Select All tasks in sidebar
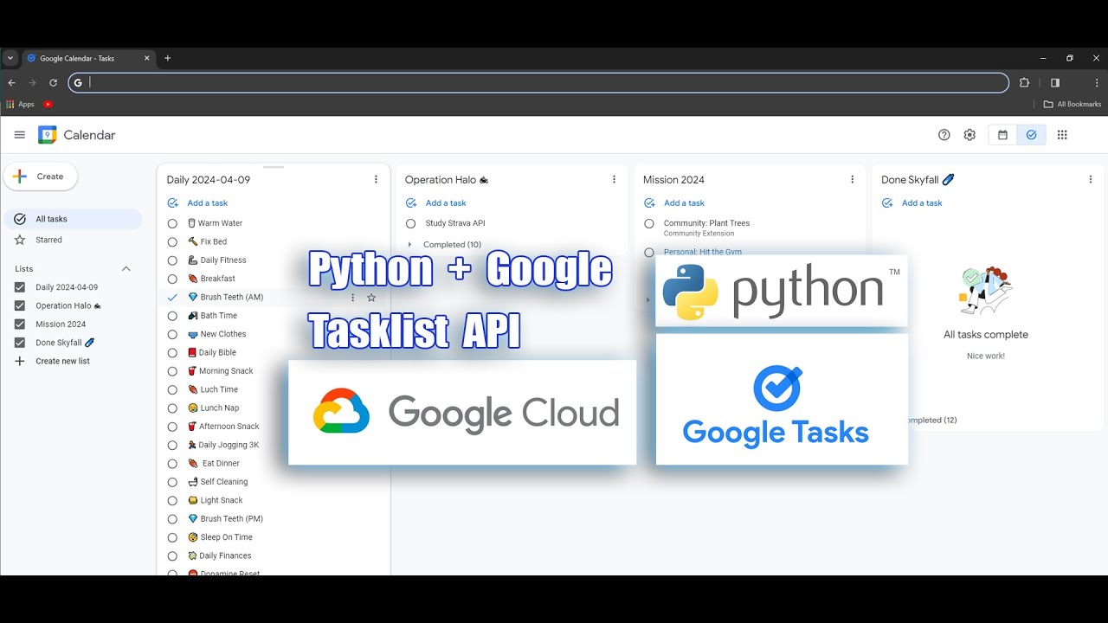The height and width of the screenshot is (623, 1108). pos(73,219)
